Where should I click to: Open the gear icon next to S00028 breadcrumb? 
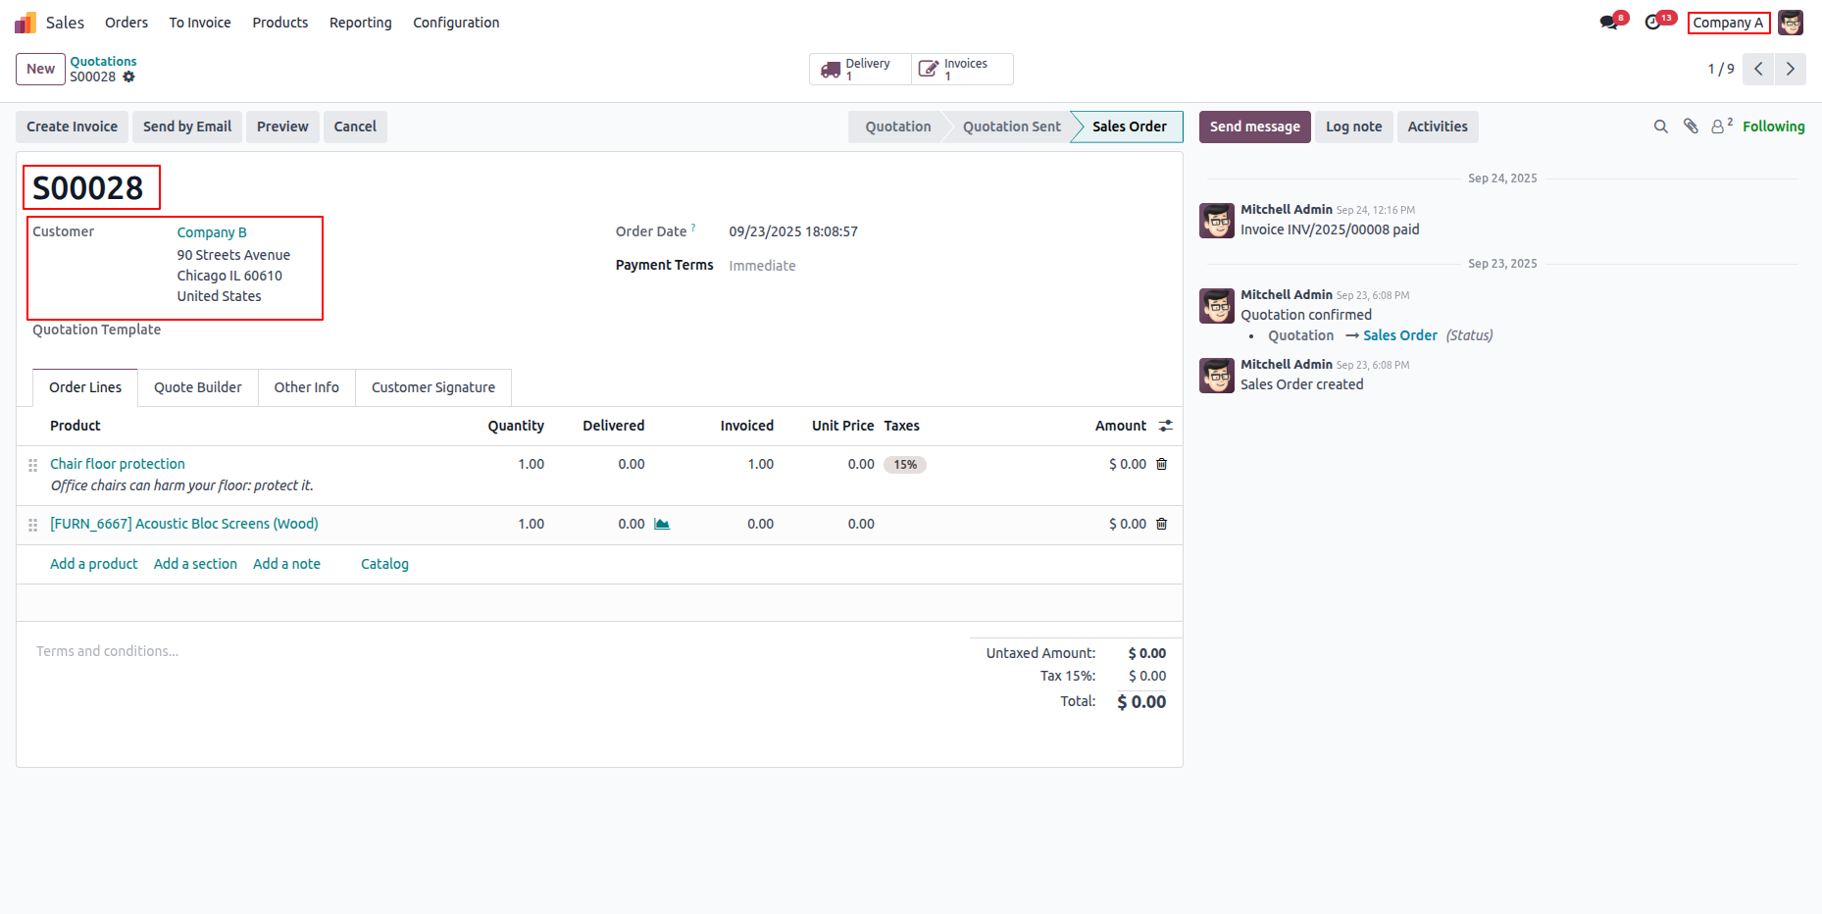(130, 76)
